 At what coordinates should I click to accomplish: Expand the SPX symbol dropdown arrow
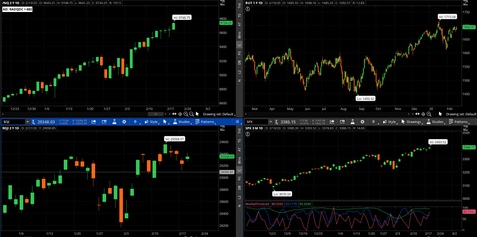[271, 122]
